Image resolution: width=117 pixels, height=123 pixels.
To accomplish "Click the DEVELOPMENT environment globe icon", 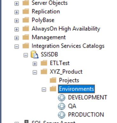I will (62, 98).
